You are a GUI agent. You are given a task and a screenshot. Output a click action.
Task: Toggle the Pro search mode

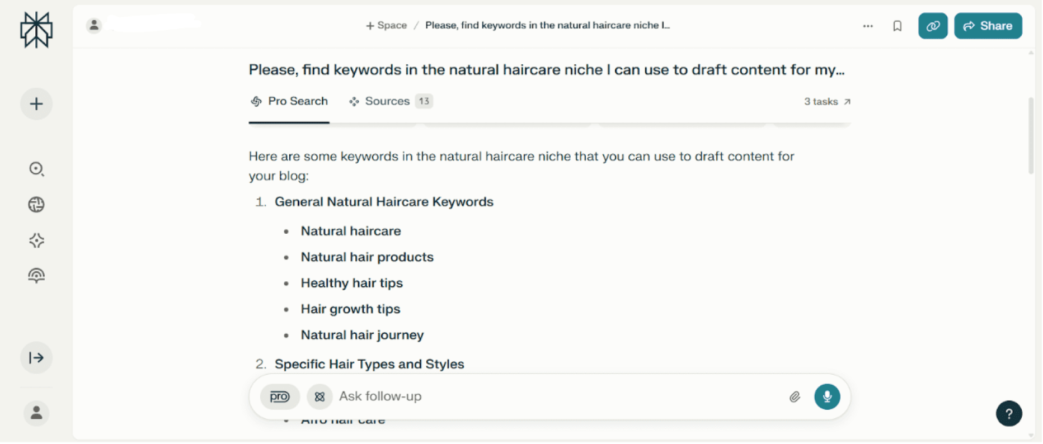coord(280,397)
